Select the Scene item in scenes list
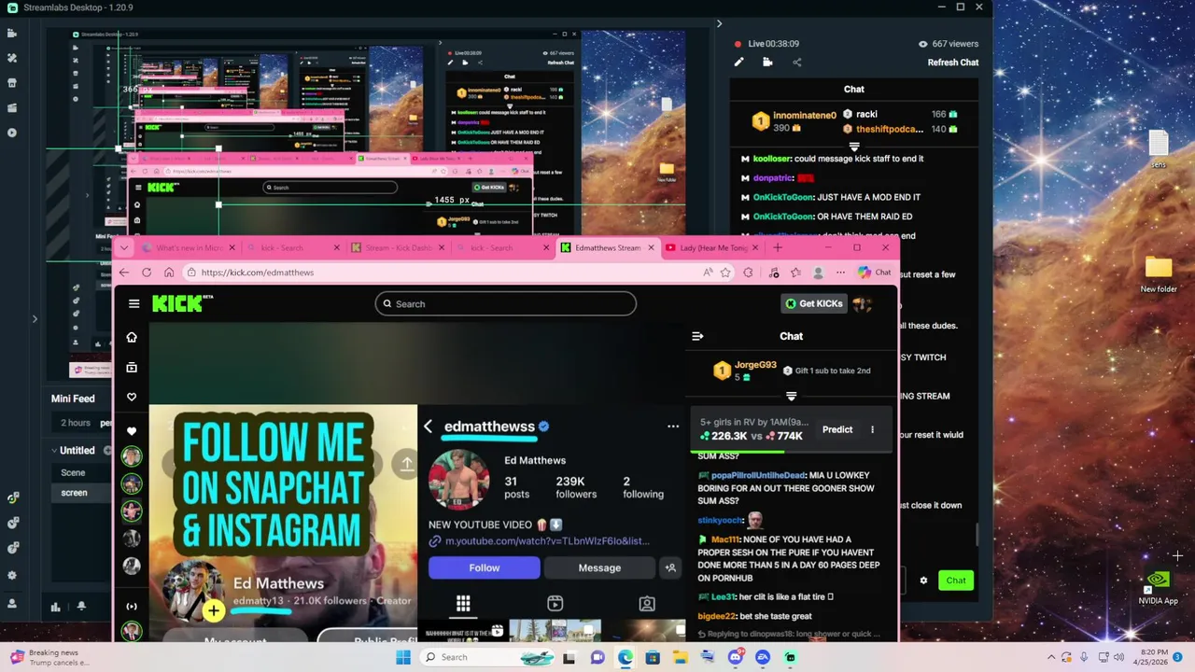The image size is (1195, 672). click(x=73, y=472)
